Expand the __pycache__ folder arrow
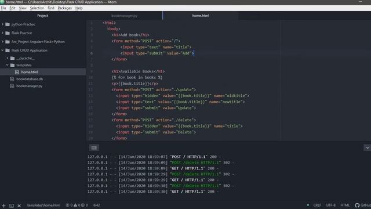 click(8, 58)
